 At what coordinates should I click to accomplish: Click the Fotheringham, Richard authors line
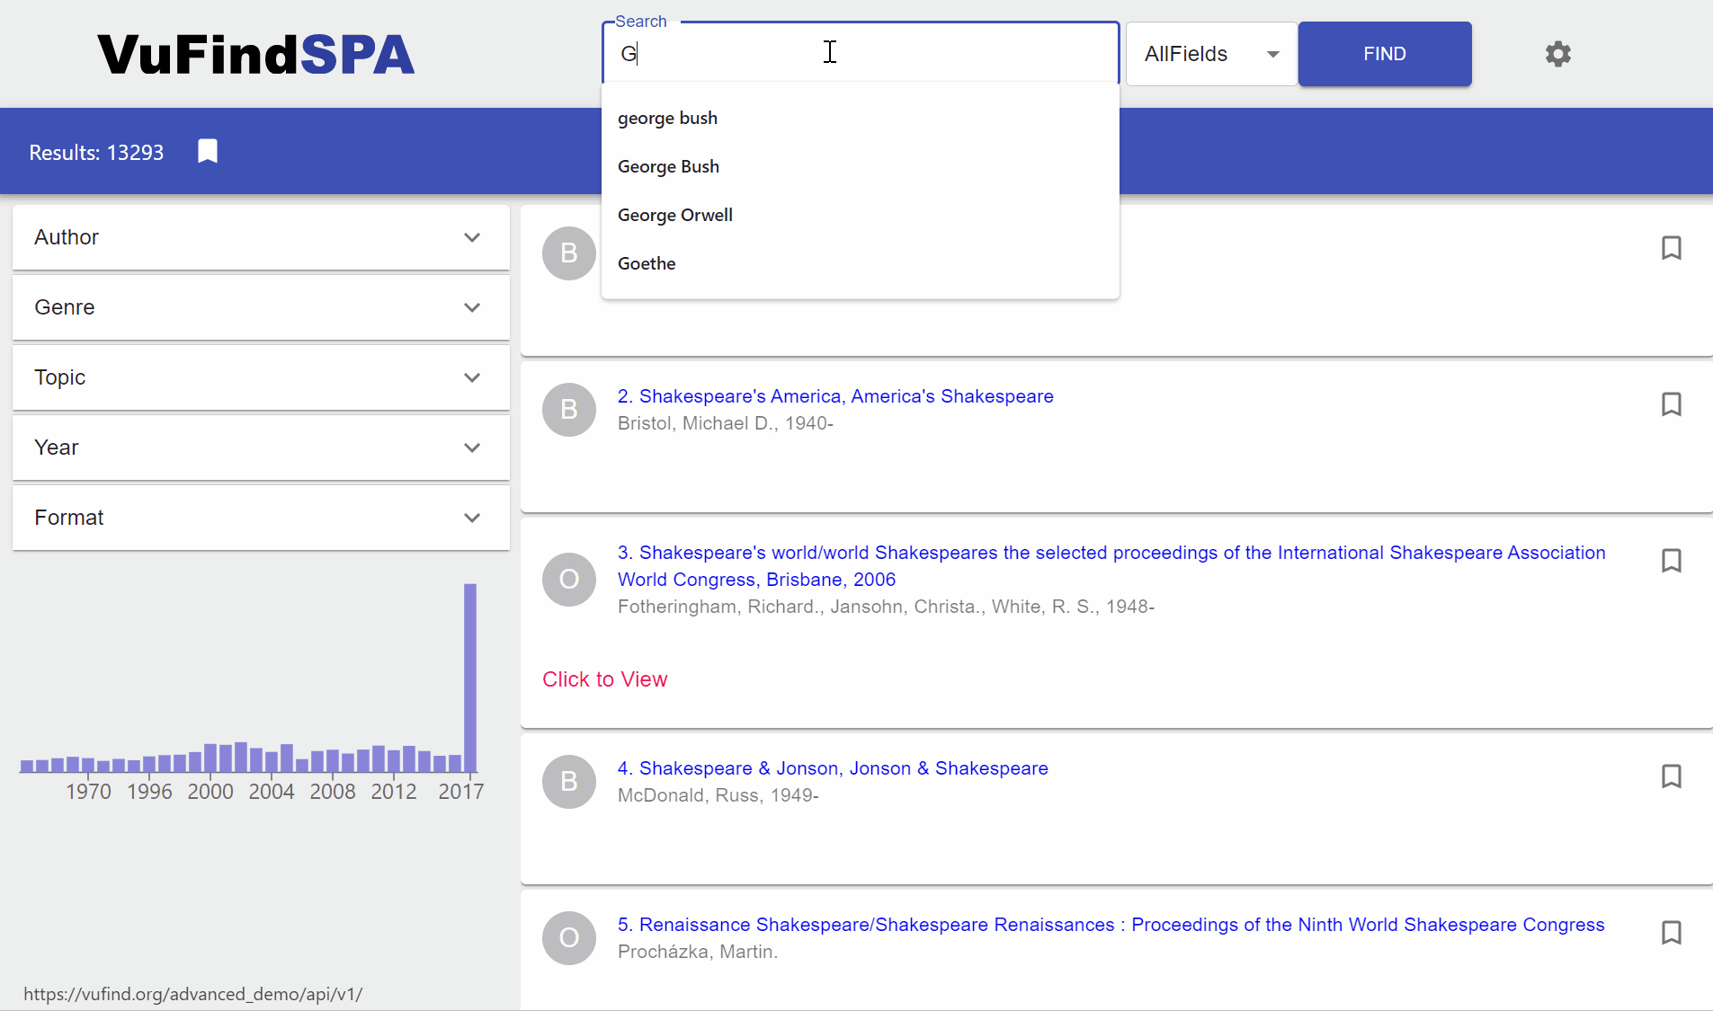(x=886, y=607)
